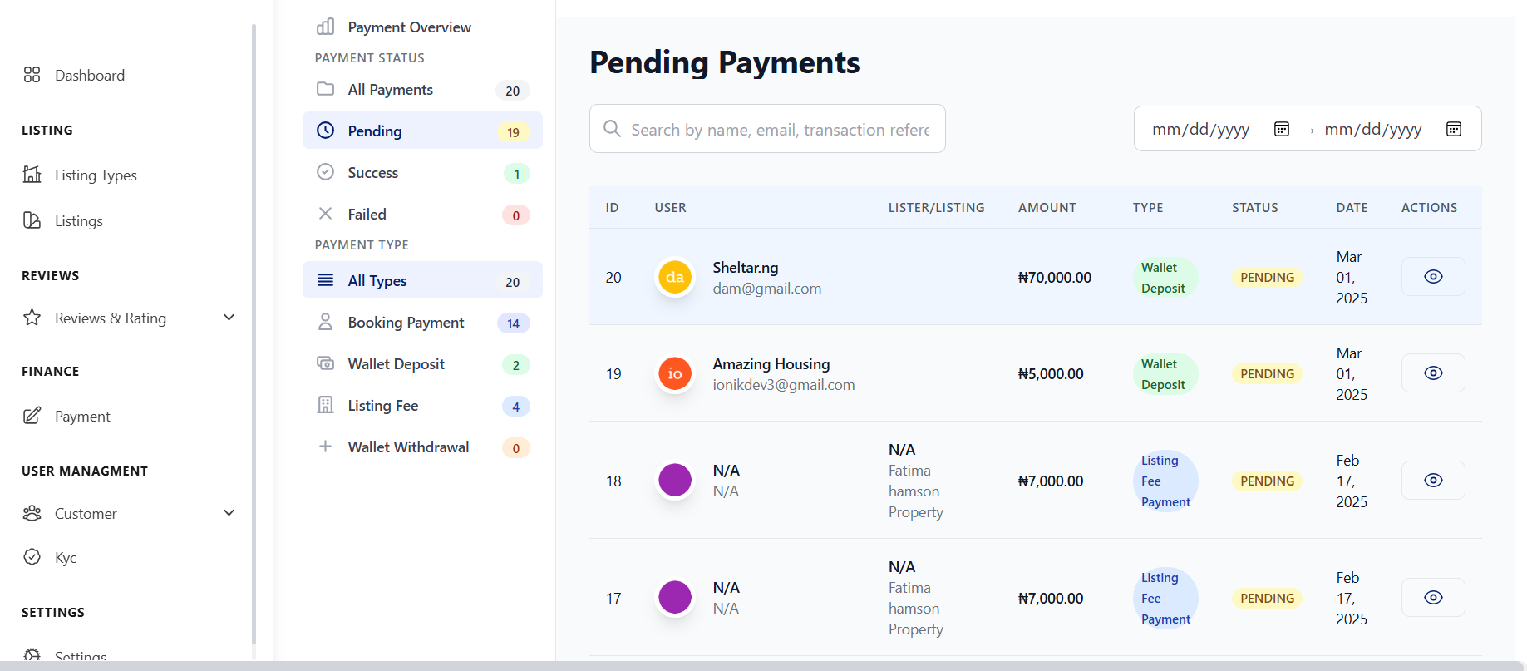View details of payment ID 19
Image resolution: width=1527 pixels, height=671 pixels.
coord(1432,373)
